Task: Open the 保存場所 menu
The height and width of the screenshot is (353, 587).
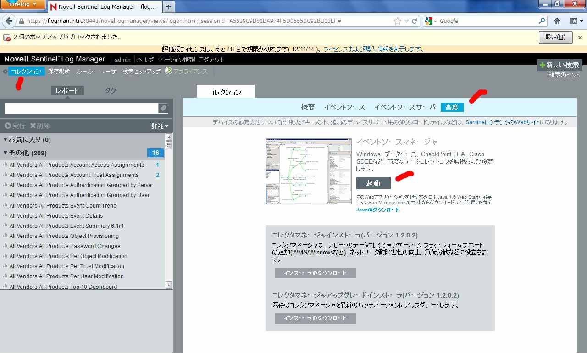Action: pos(59,72)
